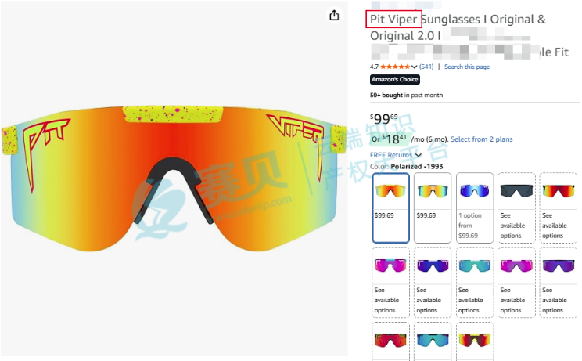Open the star rating breakdown chevron
The width and height of the screenshot is (582, 361).
tap(414, 67)
